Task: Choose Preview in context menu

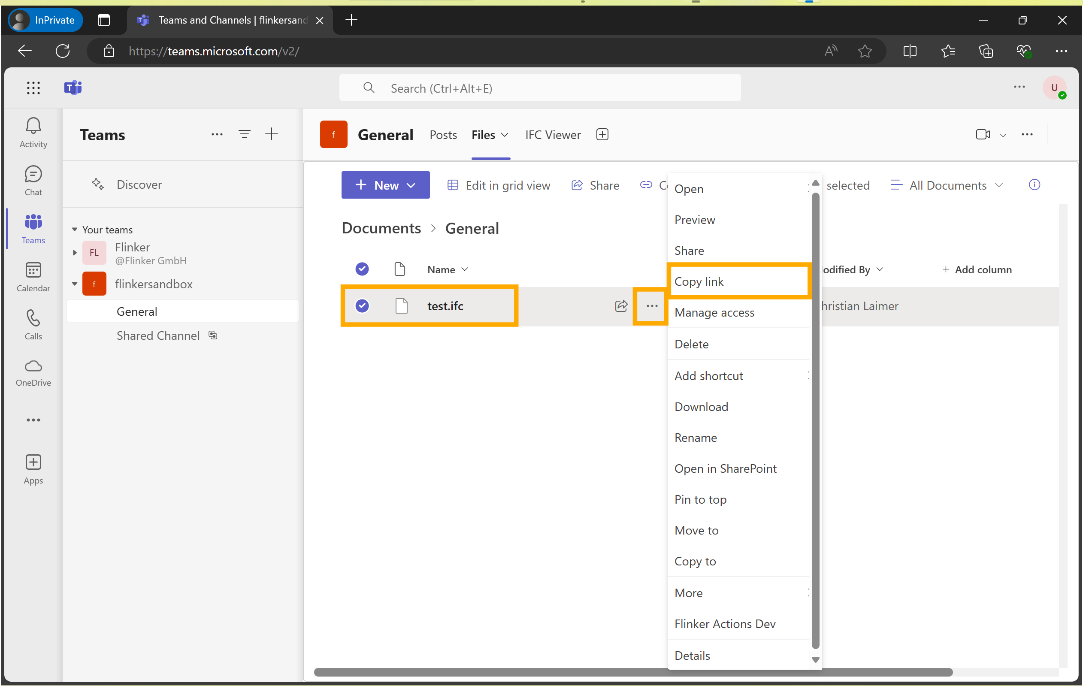Action: [738, 220]
